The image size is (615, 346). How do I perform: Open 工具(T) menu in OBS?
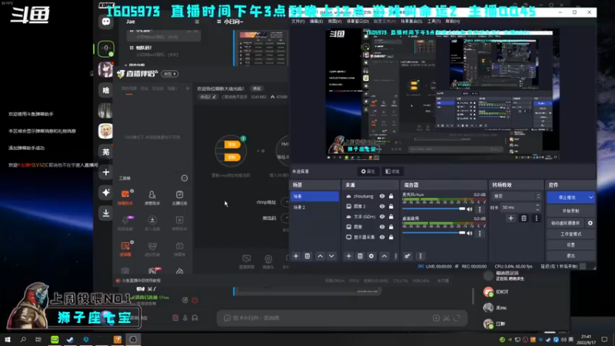[x=434, y=22]
